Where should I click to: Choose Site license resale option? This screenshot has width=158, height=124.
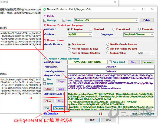pos(69,44)
